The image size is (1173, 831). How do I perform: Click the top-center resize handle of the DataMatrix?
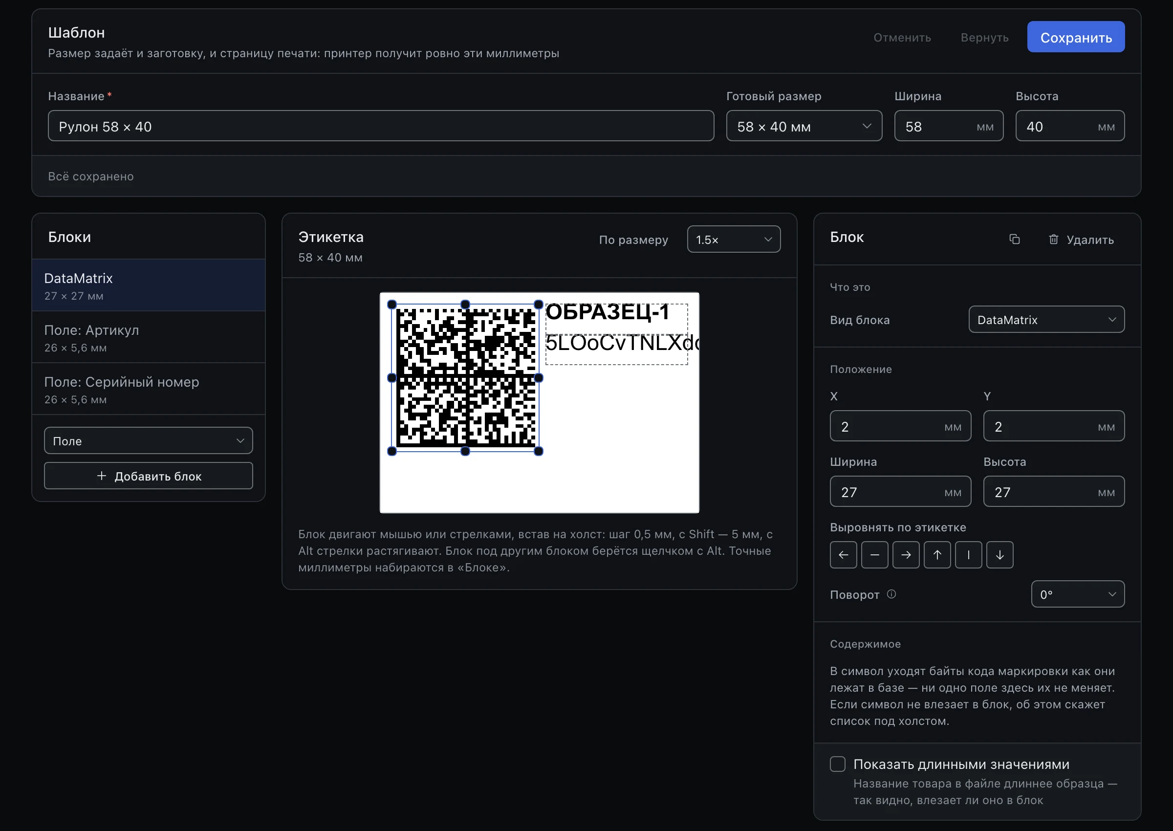click(465, 305)
